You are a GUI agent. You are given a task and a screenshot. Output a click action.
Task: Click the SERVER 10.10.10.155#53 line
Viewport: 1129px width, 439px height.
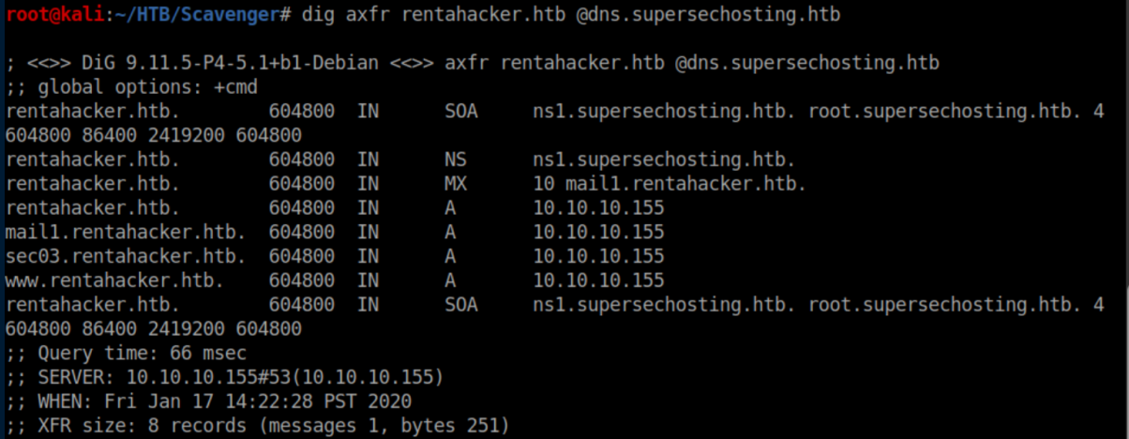223,378
